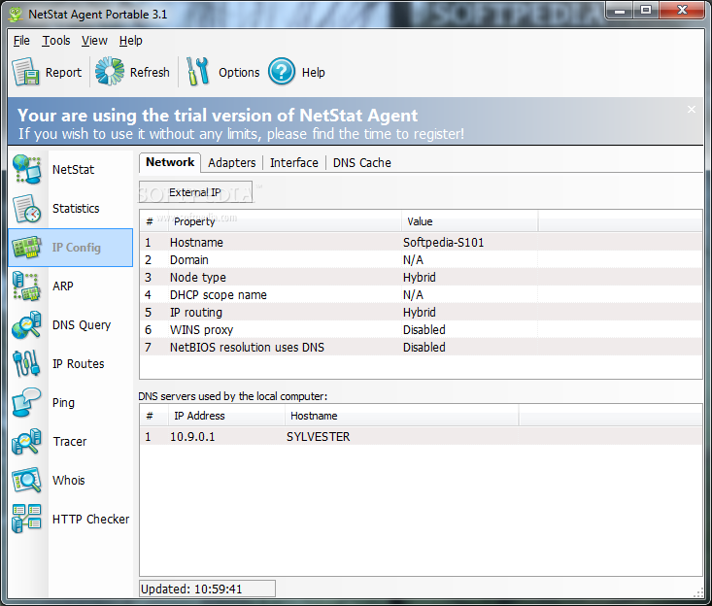
Task: Open the Tools menu
Action: point(56,41)
